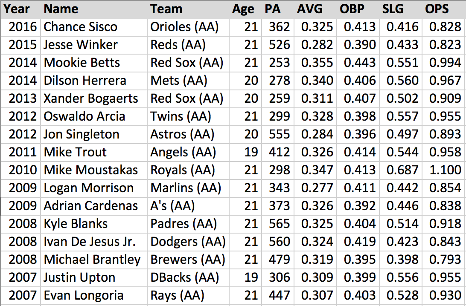Select the Mookie Betts name cell
466x306 pixels.
coord(82,63)
